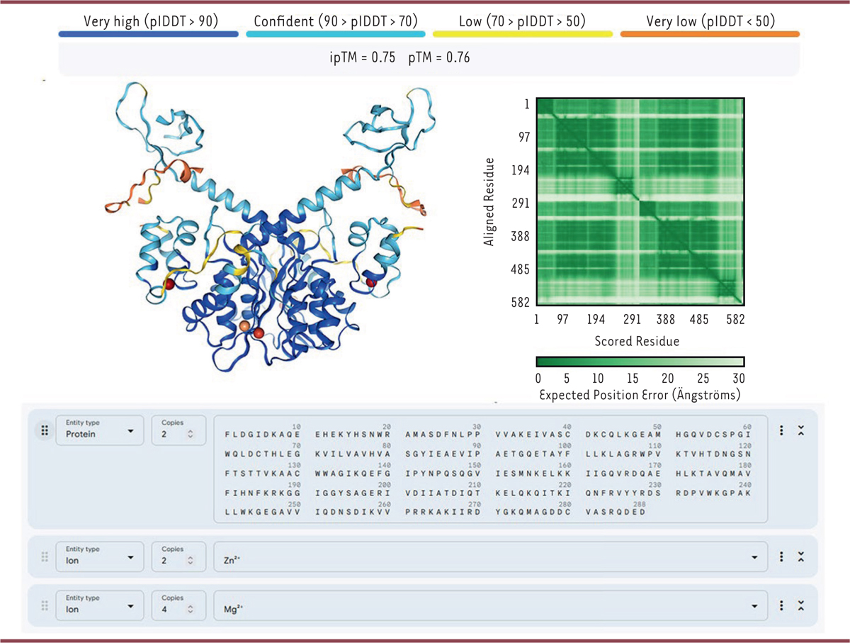Collapse the Zn²⁺ ion entity card
The height and width of the screenshot is (643, 850).
coord(801,558)
